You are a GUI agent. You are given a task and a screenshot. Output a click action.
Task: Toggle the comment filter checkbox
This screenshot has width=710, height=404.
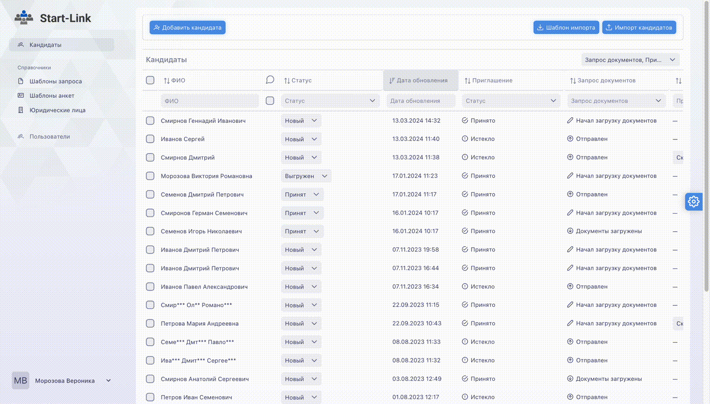pos(270,101)
